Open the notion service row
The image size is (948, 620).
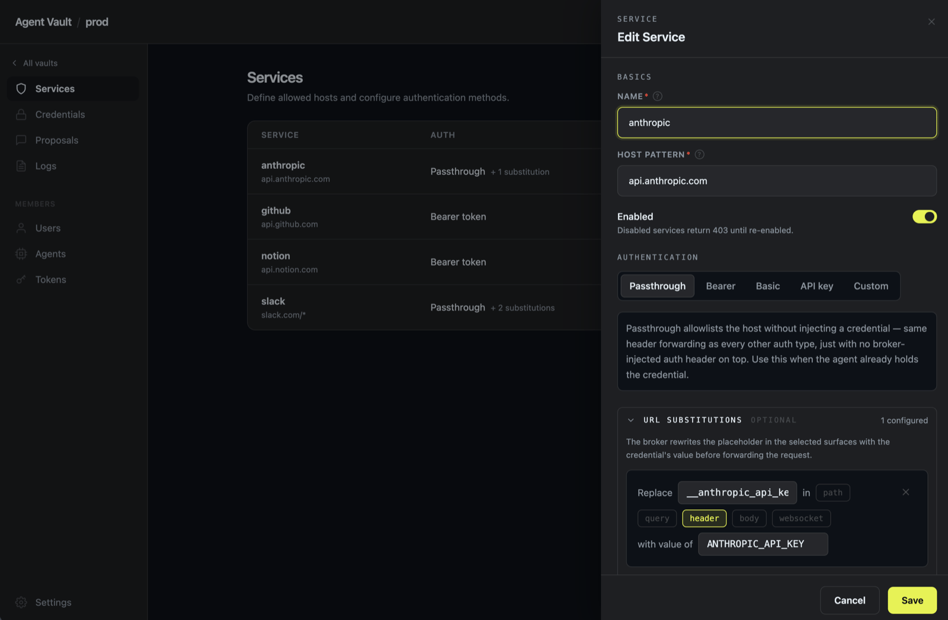tap(424, 262)
